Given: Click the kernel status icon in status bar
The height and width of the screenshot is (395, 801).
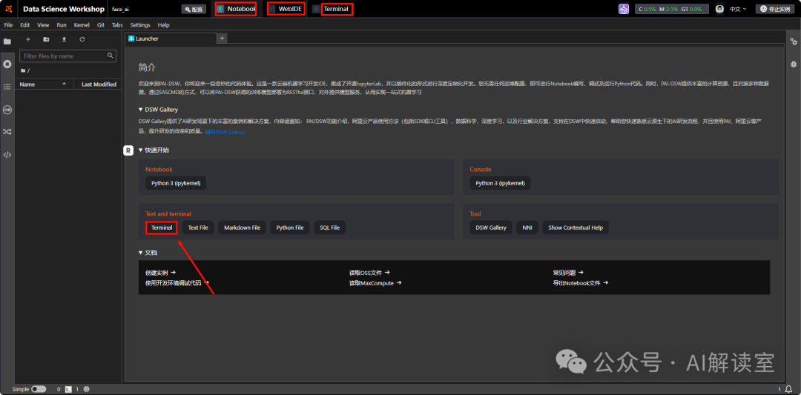Looking at the screenshot, I should click(x=86, y=389).
